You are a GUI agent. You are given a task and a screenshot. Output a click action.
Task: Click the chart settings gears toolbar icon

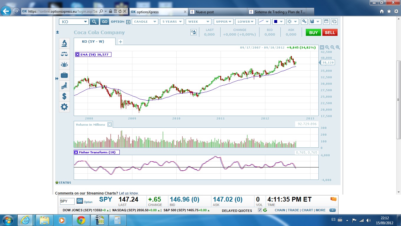coord(305,21)
